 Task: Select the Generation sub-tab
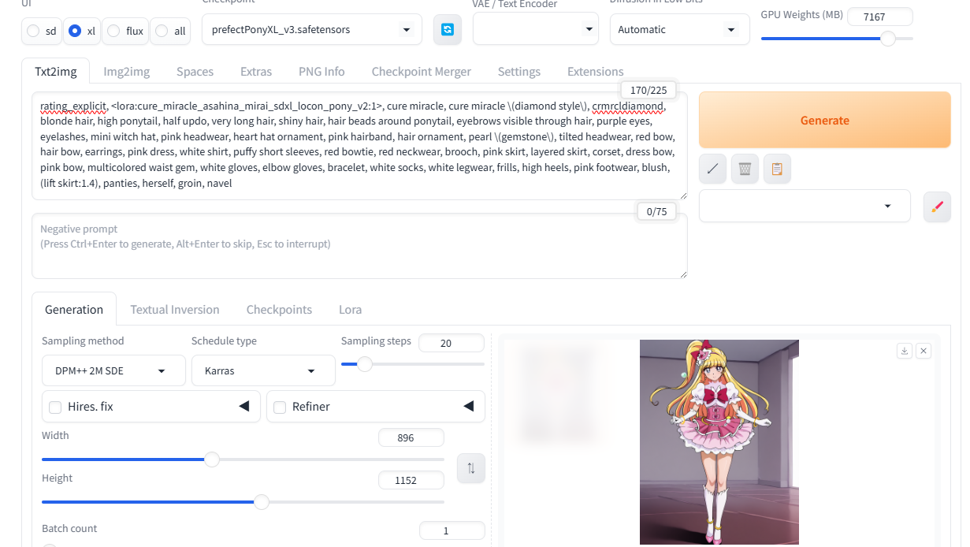pyautogui.click(x=74, y=310)
